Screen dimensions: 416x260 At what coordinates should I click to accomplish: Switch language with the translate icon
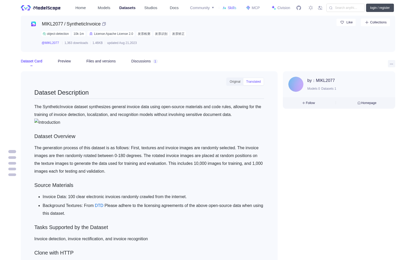[320, 8]
